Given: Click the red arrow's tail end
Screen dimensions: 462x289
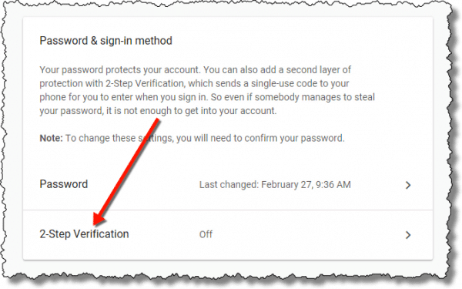Looking at the screenshot, I should [156, 120].
